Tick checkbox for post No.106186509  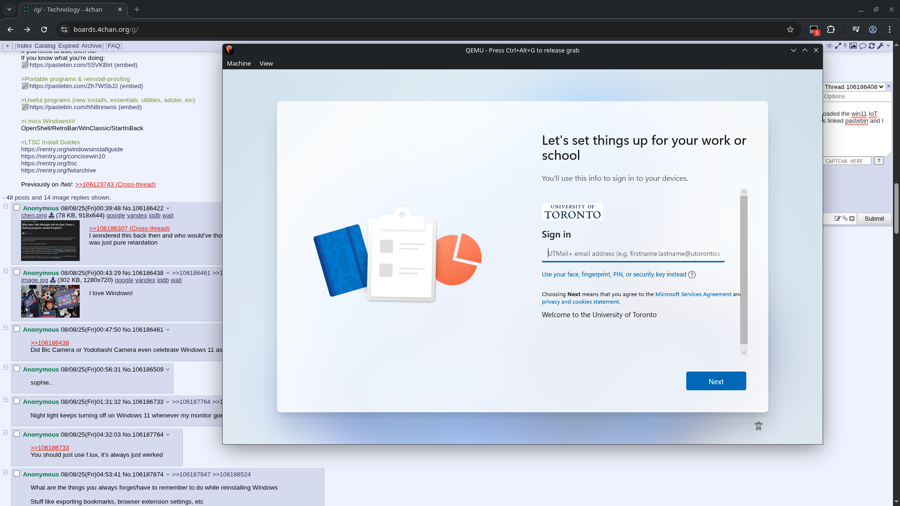tap(17, 369)
